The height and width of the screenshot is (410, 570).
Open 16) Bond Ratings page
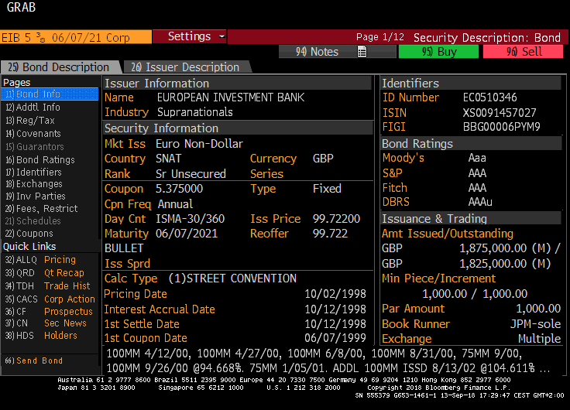(40, 160)
